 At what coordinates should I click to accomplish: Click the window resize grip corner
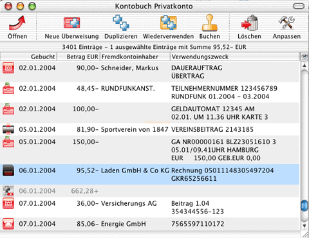pyautogui.click(x=304, y=235)
